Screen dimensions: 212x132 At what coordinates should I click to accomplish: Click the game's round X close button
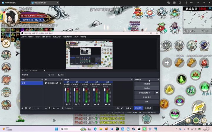pyautogui.click(x=6, y=43)
